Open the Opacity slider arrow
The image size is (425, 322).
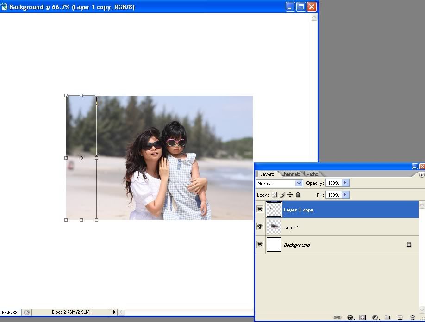pyautogui.click(x=345, y=183)
